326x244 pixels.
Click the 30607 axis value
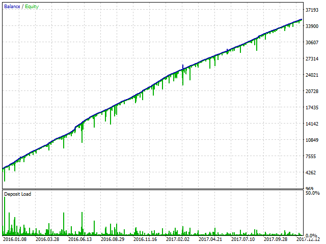(x=312, y=42)
